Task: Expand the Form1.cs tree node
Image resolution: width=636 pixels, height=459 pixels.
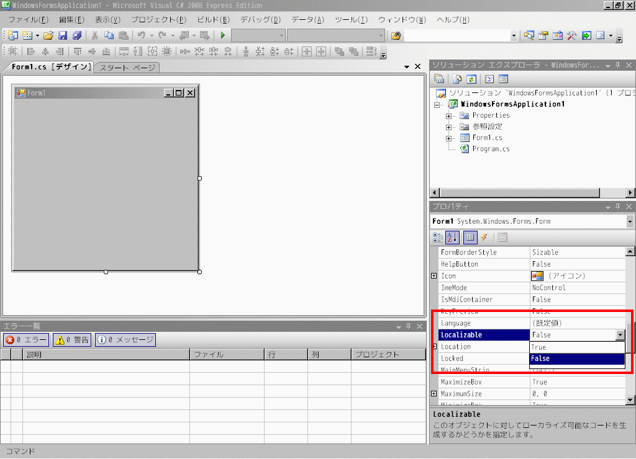Action: [x=448, y=138]
